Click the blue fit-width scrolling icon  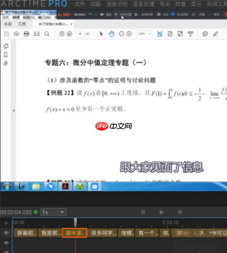(x=160, y=34)
